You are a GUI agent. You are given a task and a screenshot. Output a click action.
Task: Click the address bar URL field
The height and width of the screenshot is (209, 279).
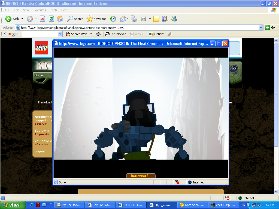[x=137, y=27]
